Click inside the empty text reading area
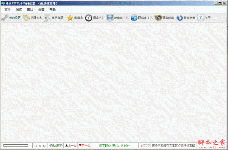Screen dimensions: 228x150 [x=114, y=82]
